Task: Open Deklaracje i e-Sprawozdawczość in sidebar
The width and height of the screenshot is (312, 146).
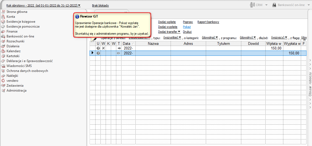Action: point(30,61)
